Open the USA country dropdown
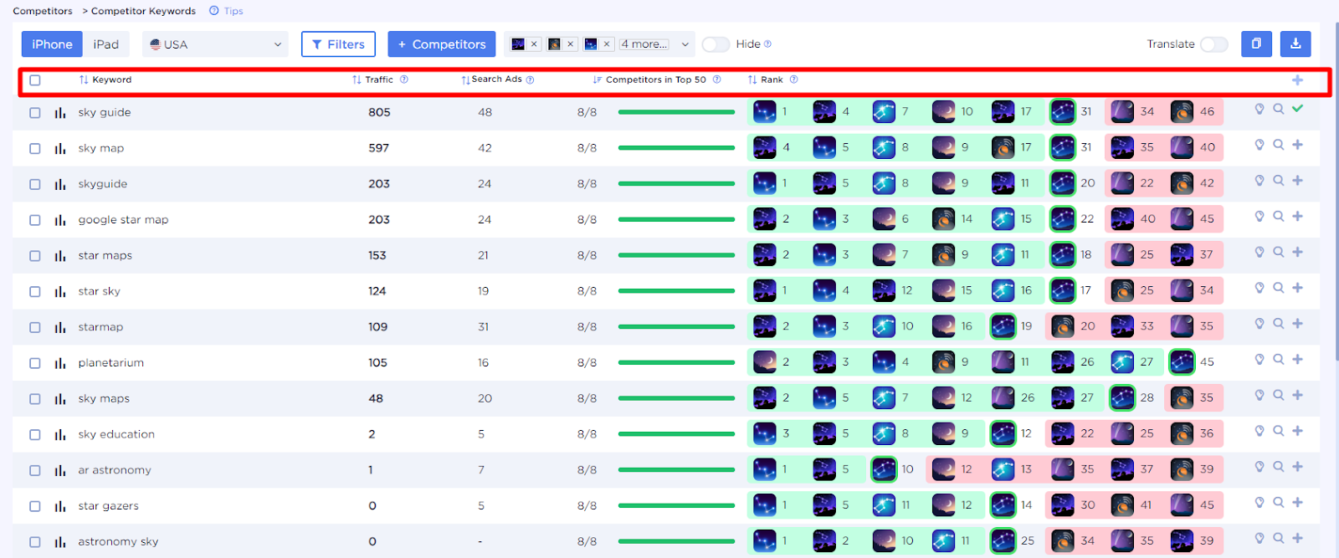 (x=215, y=44)
